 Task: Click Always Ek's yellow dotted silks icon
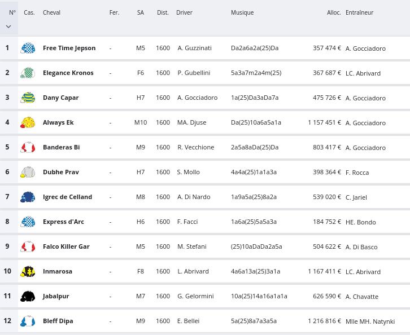point(28,123)
